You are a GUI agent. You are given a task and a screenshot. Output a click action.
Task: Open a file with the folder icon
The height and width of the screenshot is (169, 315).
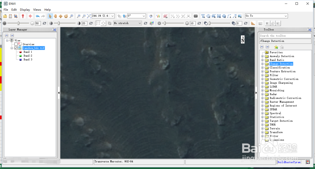[5, 16]
